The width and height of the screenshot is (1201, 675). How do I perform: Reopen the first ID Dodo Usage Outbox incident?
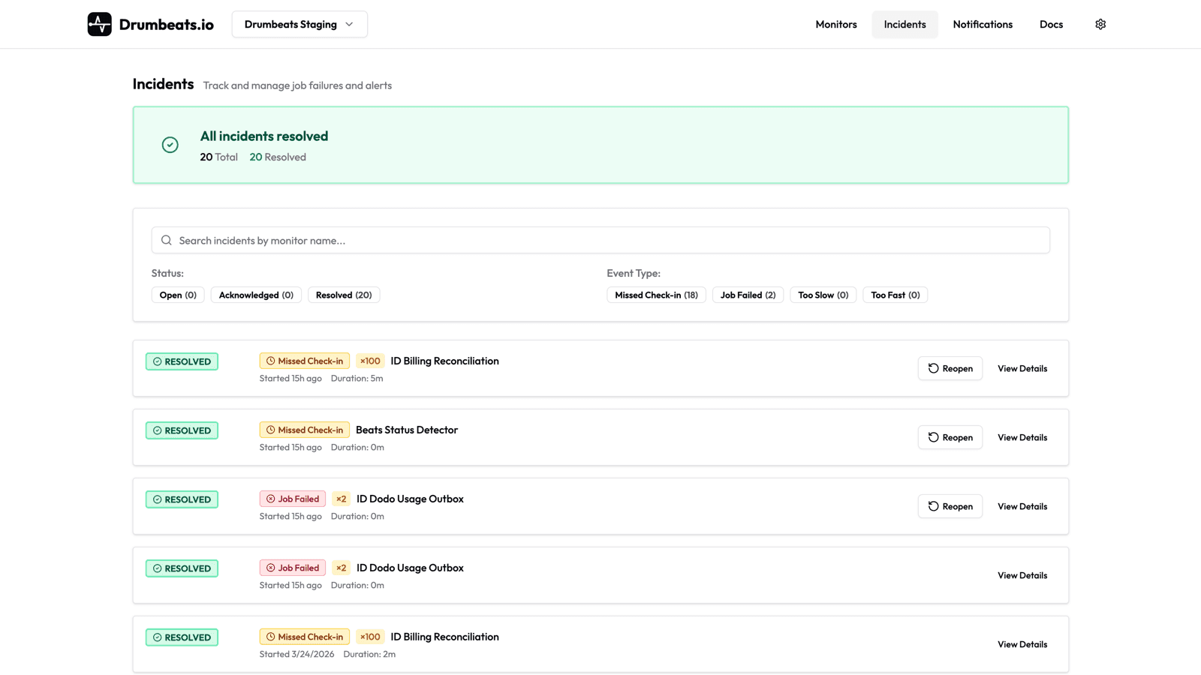(x=950, y=506)
